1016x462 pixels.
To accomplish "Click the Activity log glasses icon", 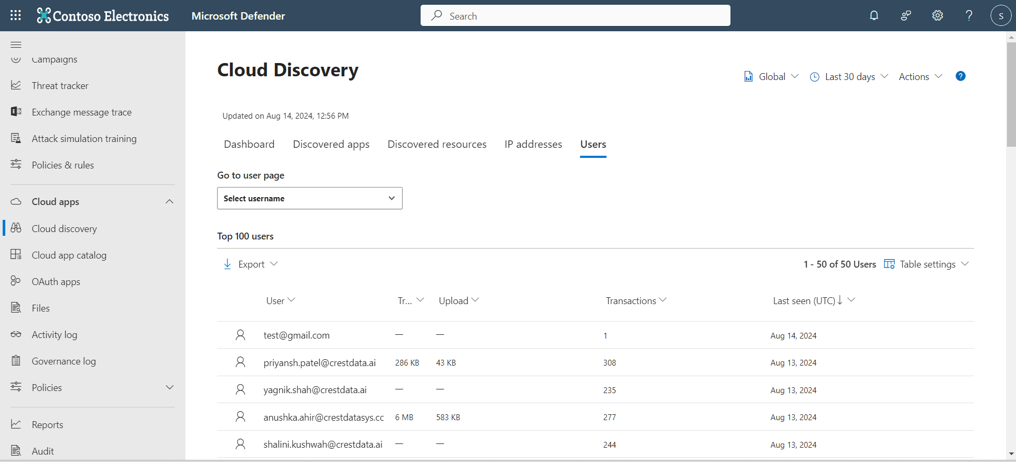I will tap(16, 334).
